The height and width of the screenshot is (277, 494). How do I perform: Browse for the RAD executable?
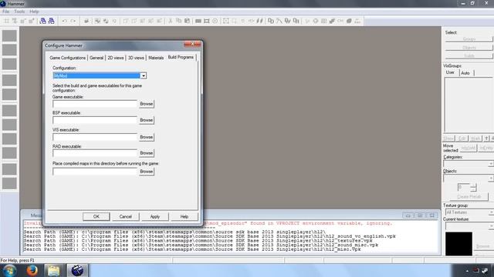[146, 153]
